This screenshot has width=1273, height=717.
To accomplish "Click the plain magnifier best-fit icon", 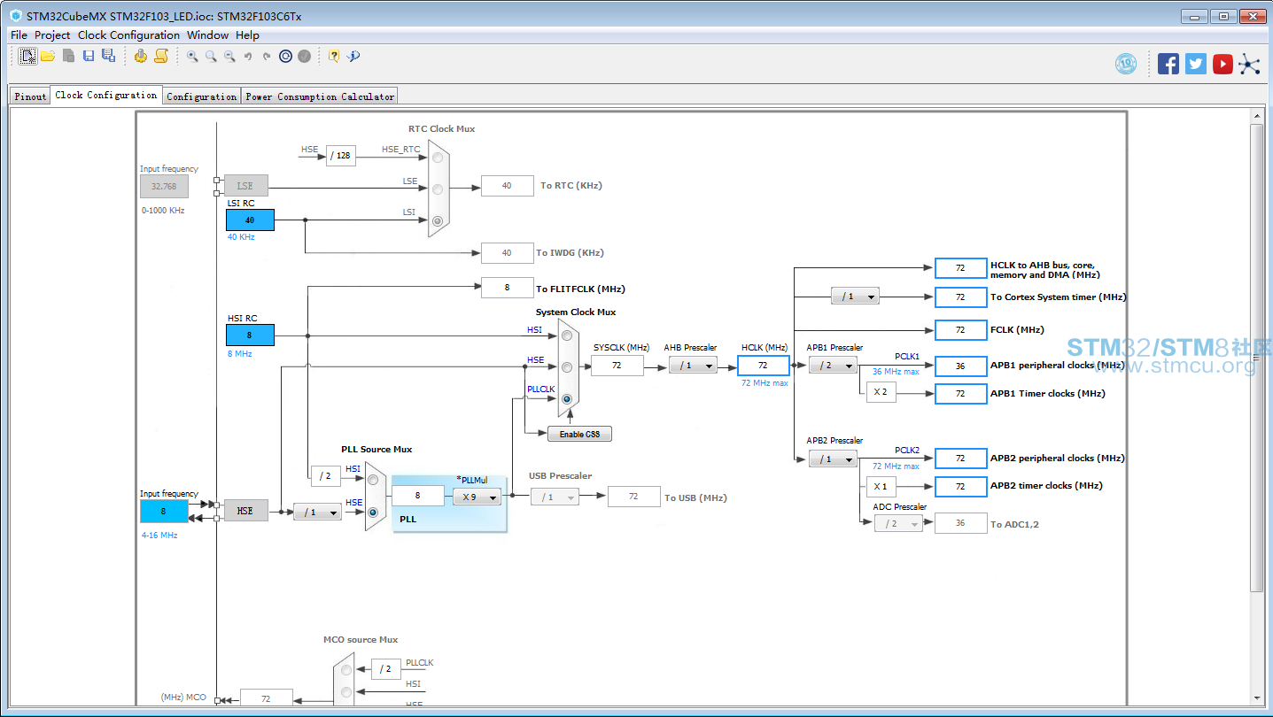I will (x=211, y=56).
